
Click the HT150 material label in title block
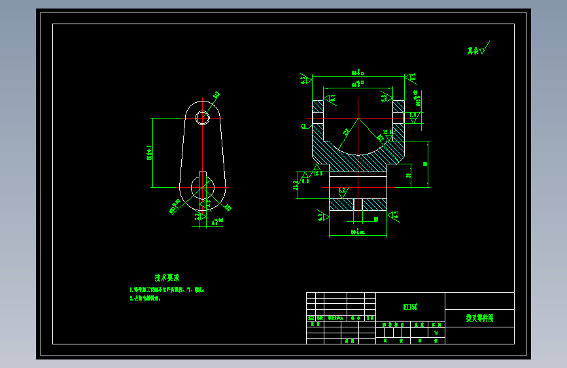point(410,307)
